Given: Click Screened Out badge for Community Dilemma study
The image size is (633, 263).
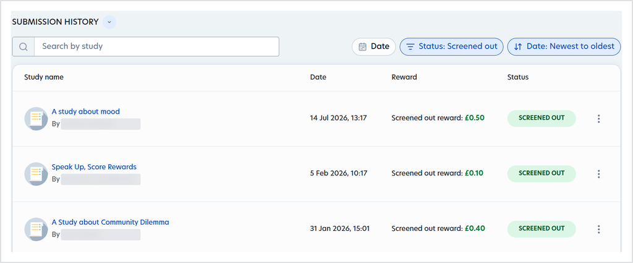Looking at the screenshot, I should (542, 228).
